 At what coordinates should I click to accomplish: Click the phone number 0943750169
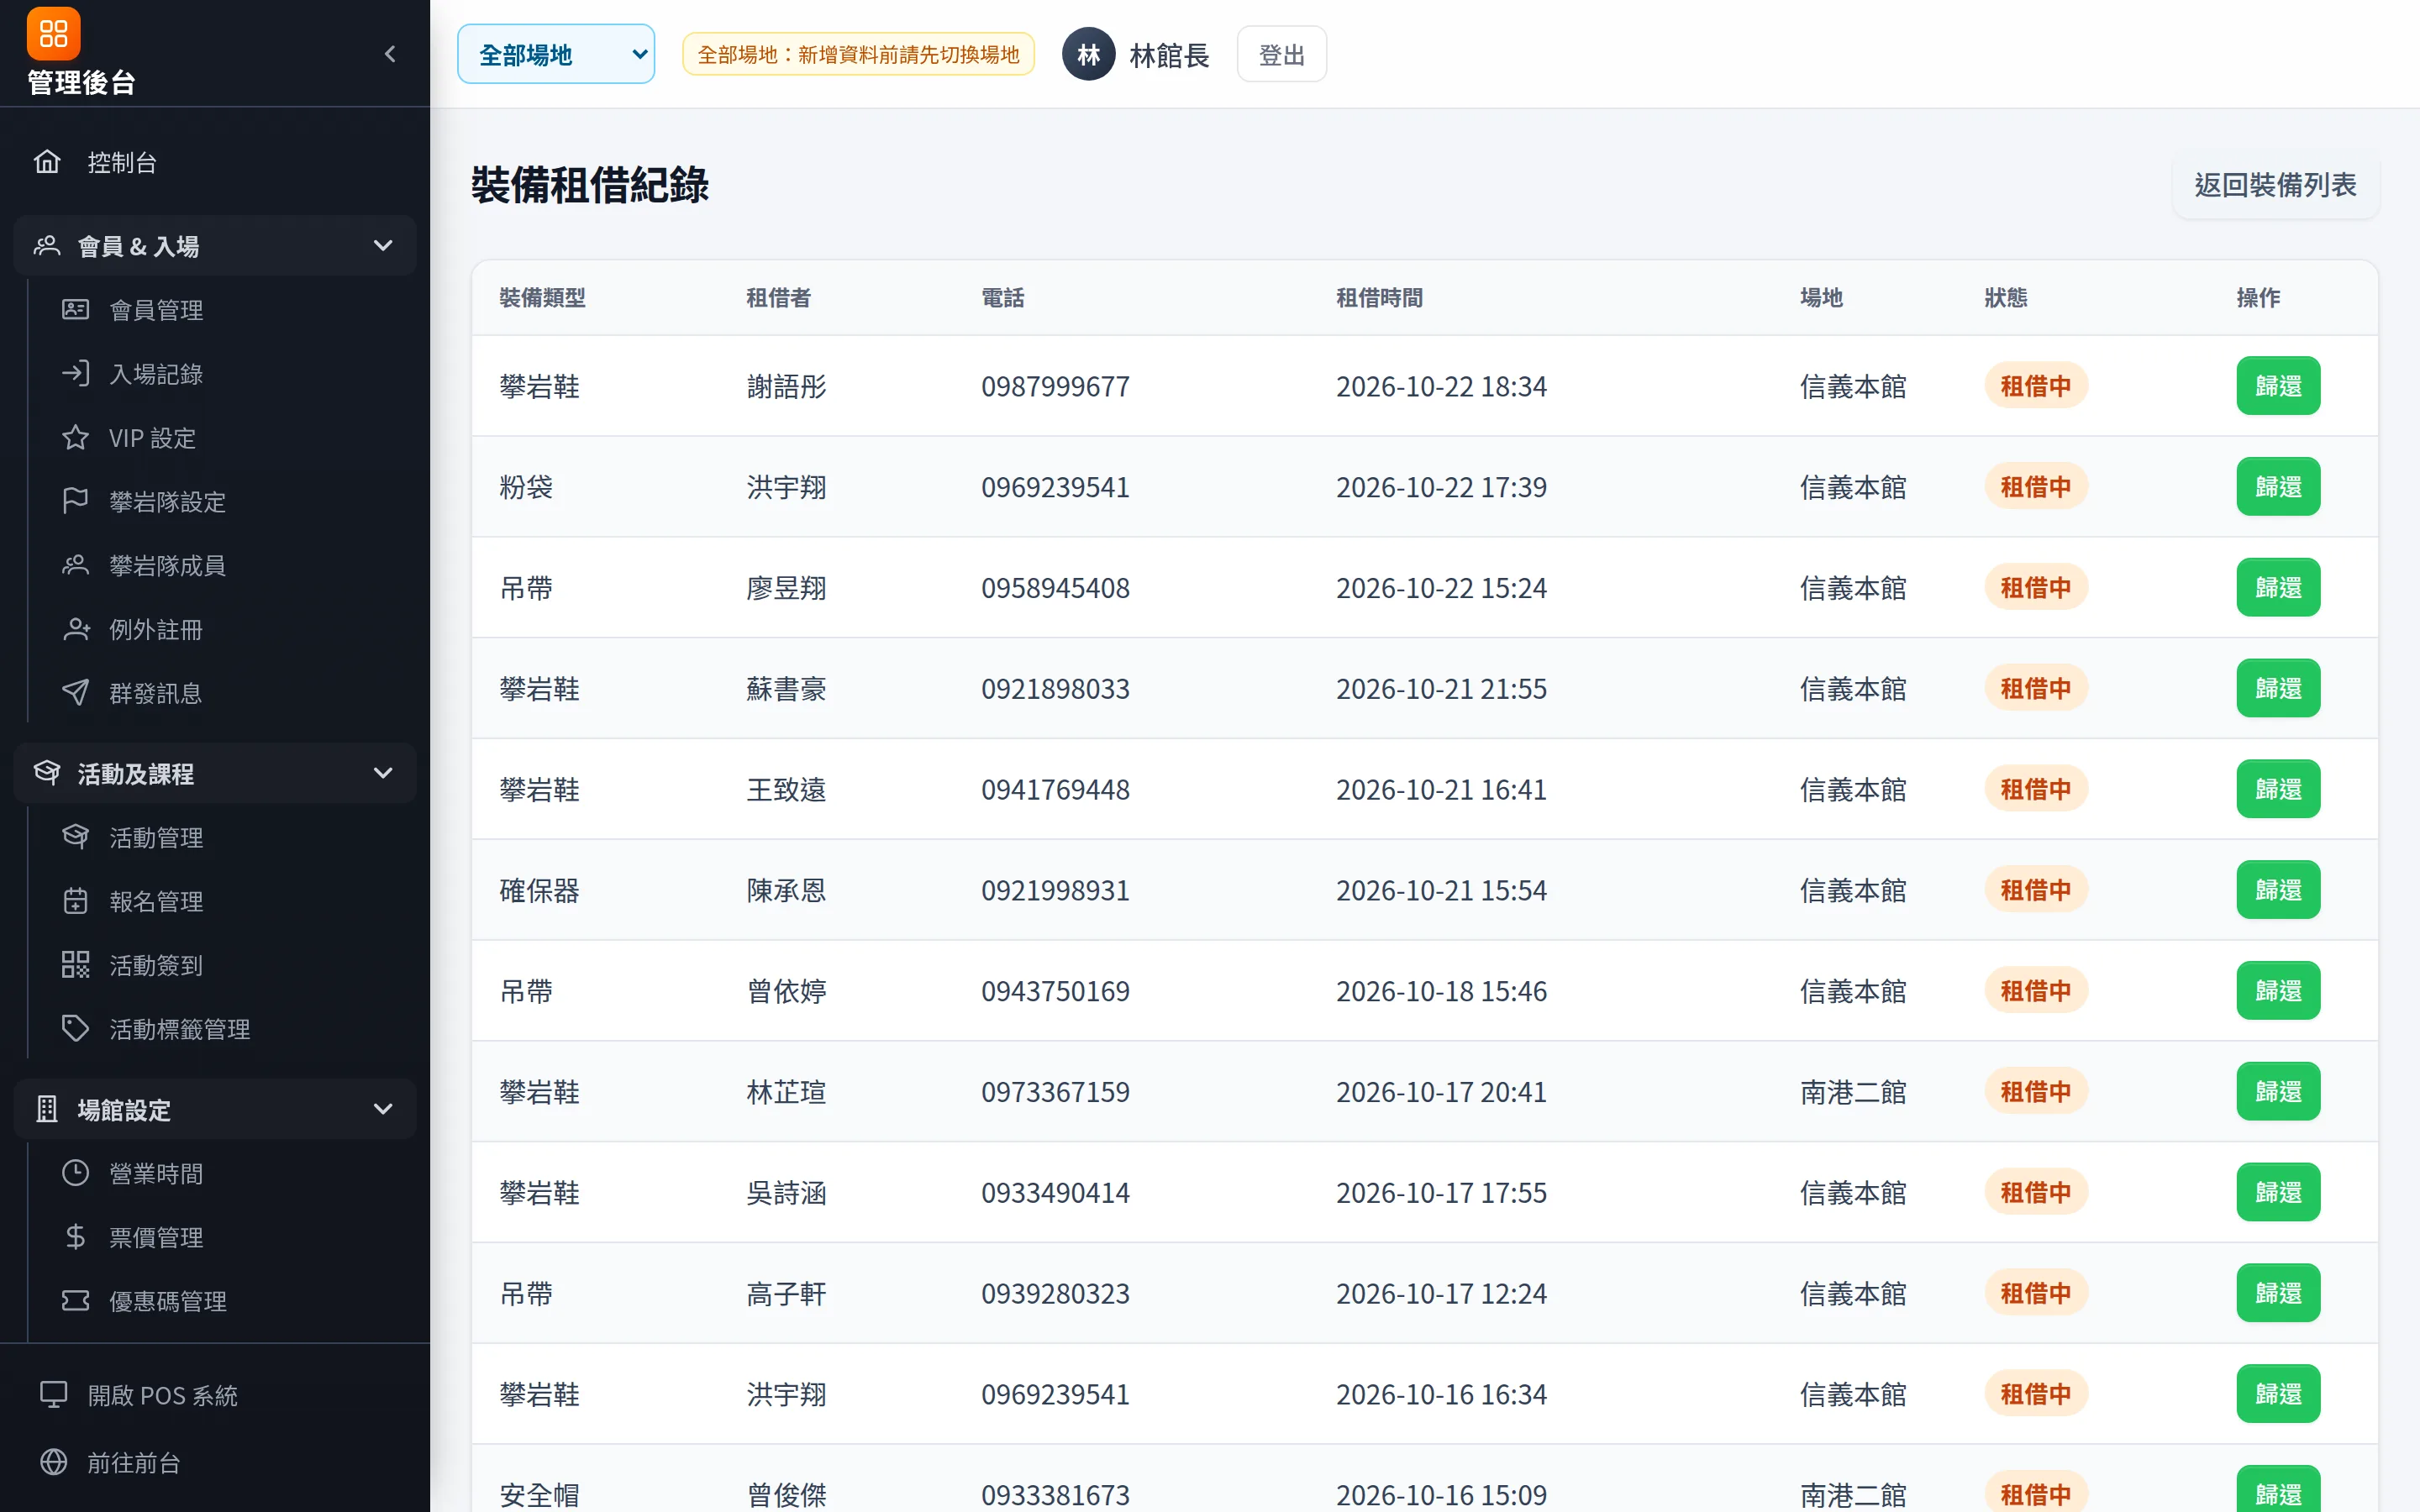coord(1055,991)
